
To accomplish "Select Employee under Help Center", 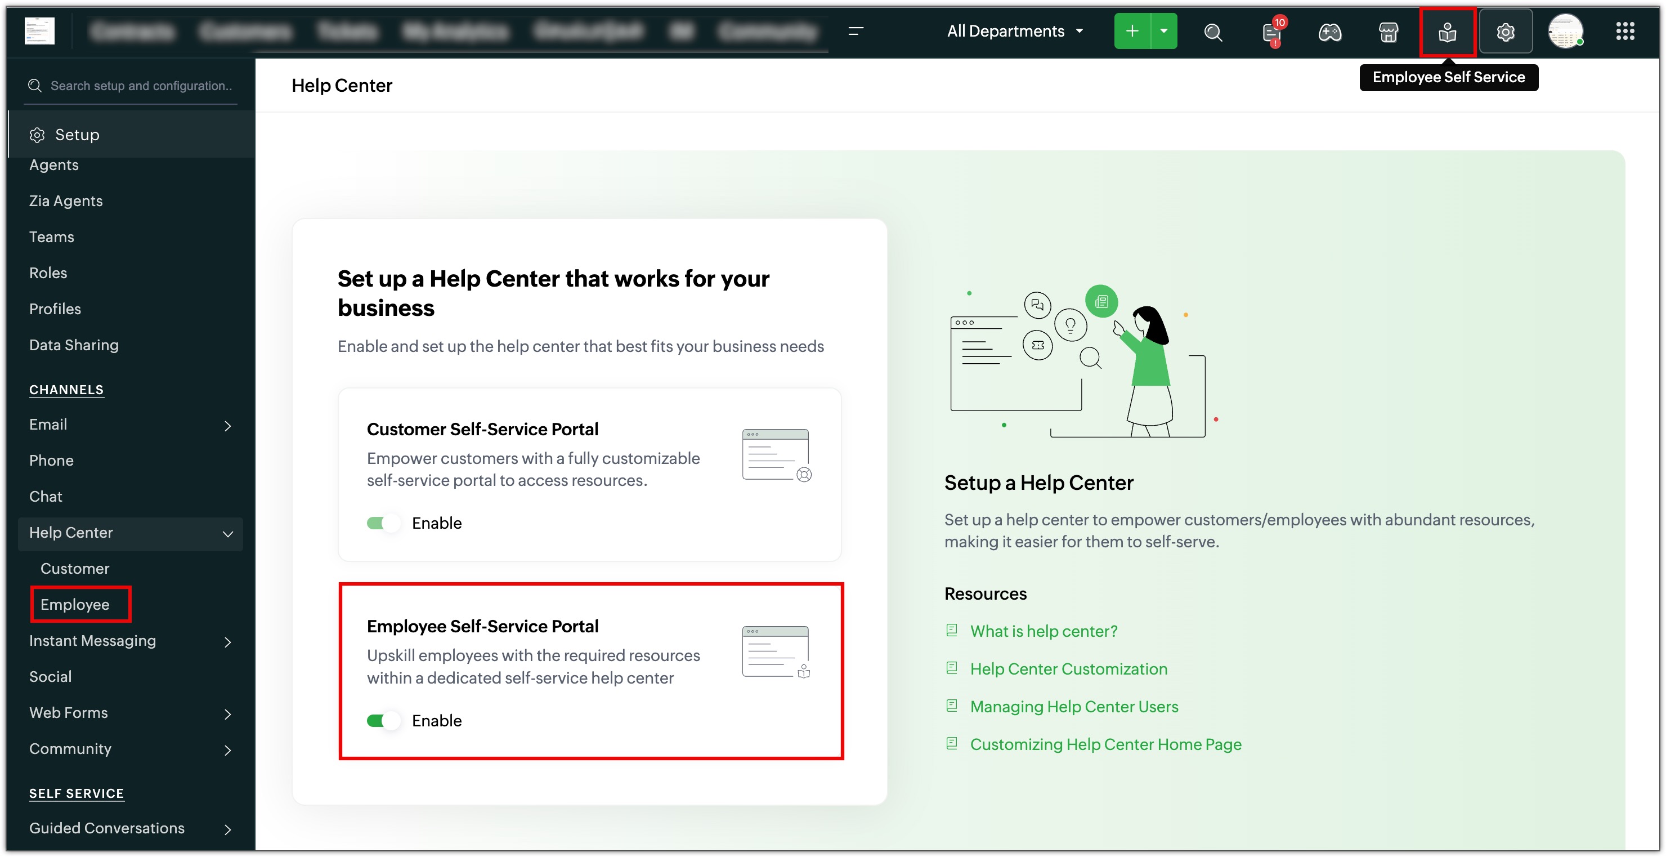I will (75, 604).
